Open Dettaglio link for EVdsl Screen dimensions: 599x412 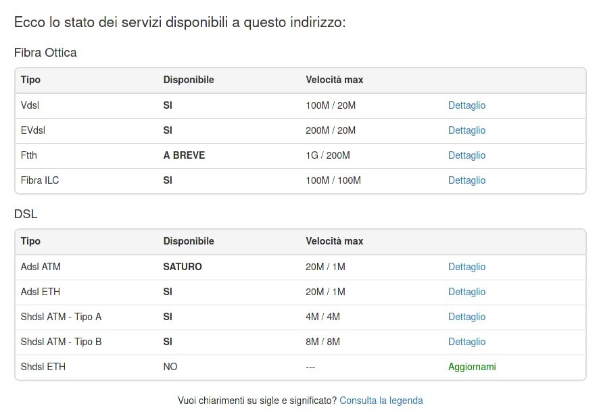point(466,130)
